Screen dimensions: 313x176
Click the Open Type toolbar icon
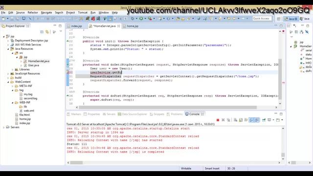(x=178, y=19)
